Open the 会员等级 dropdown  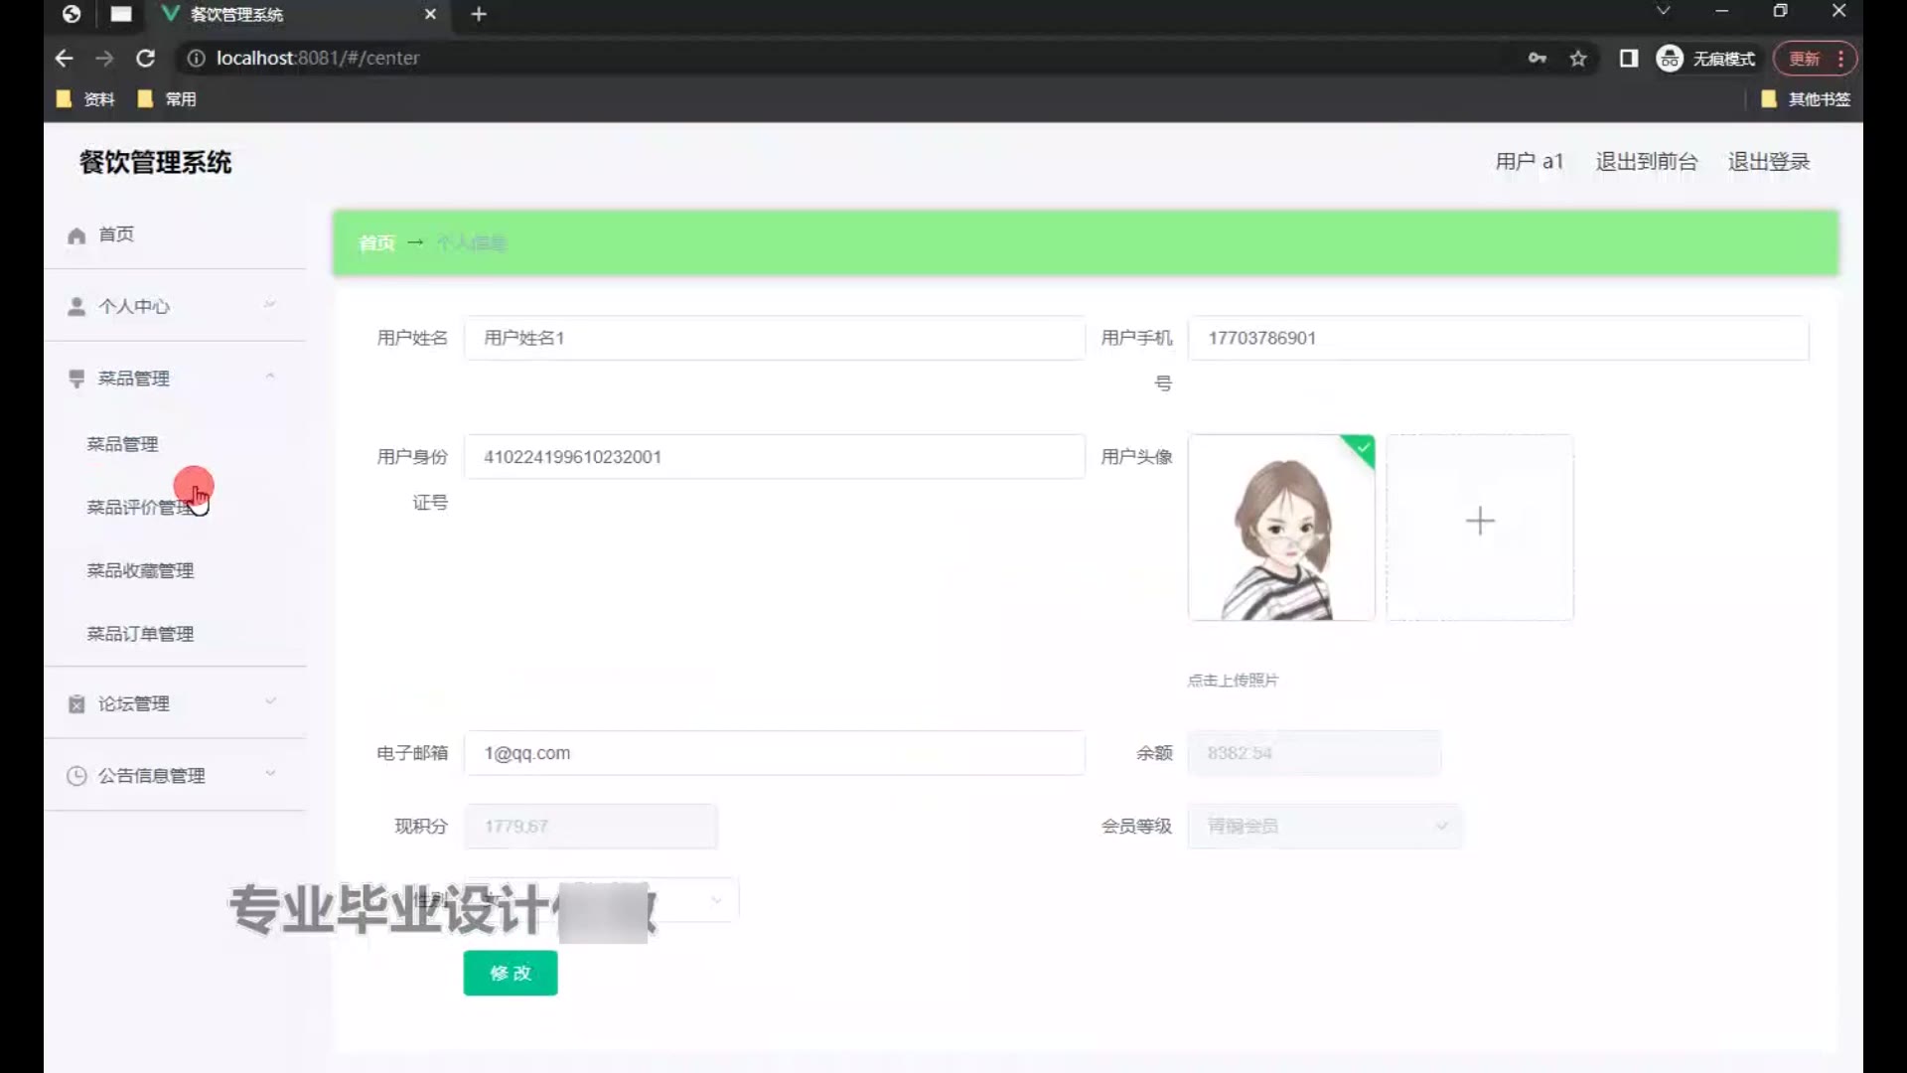tap(1324, 827)
